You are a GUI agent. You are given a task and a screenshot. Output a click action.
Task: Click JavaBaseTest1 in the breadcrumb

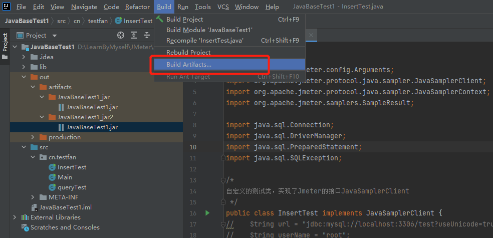(27, 21)
